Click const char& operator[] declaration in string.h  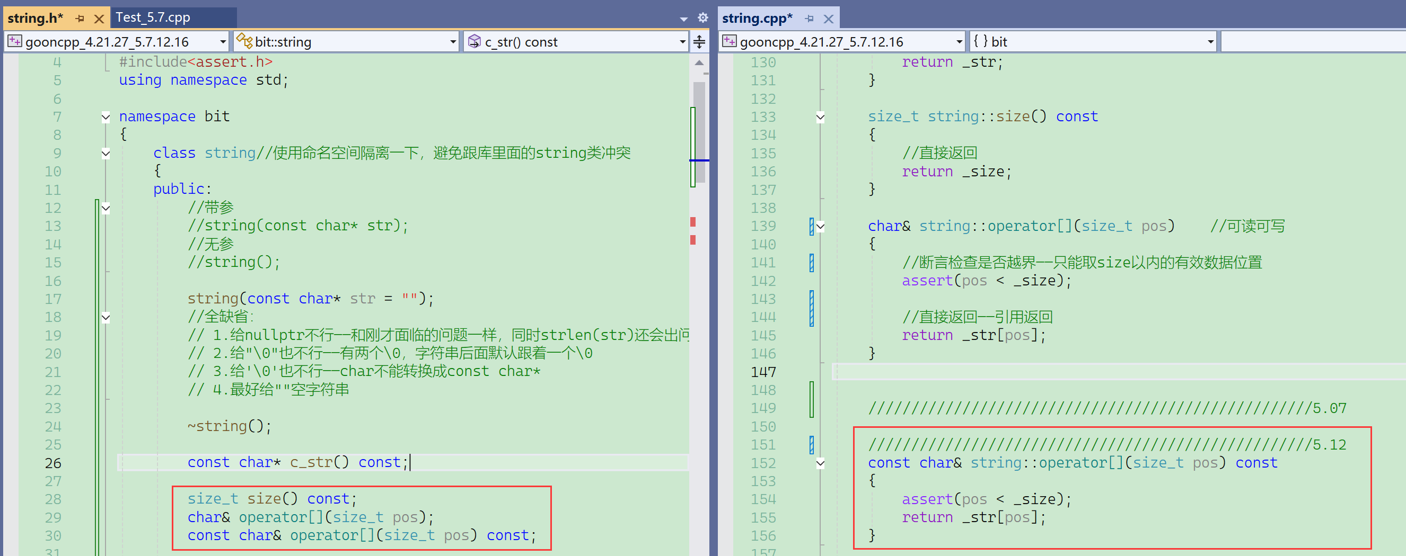[x=362, y=535]
